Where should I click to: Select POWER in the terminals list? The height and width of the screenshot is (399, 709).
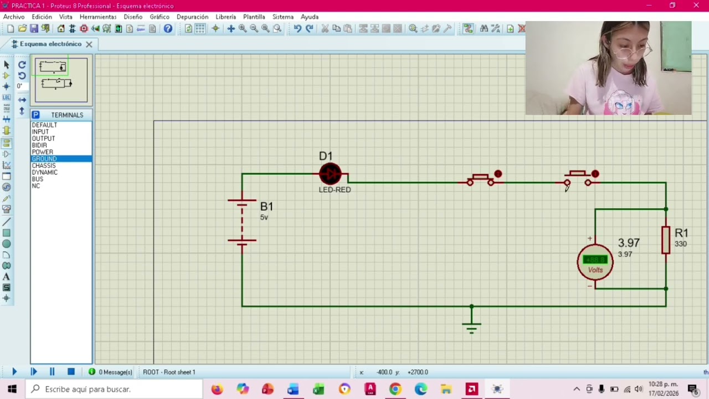(61, 152)
